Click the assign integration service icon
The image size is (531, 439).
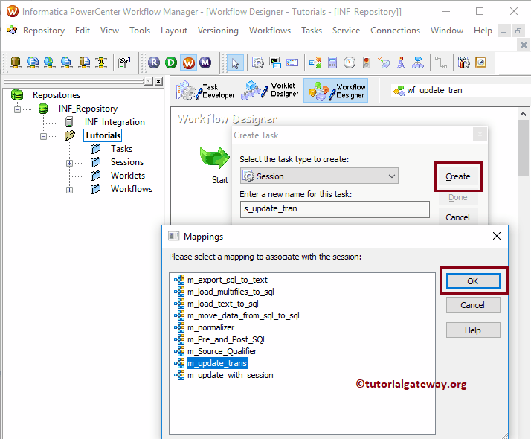124,63
